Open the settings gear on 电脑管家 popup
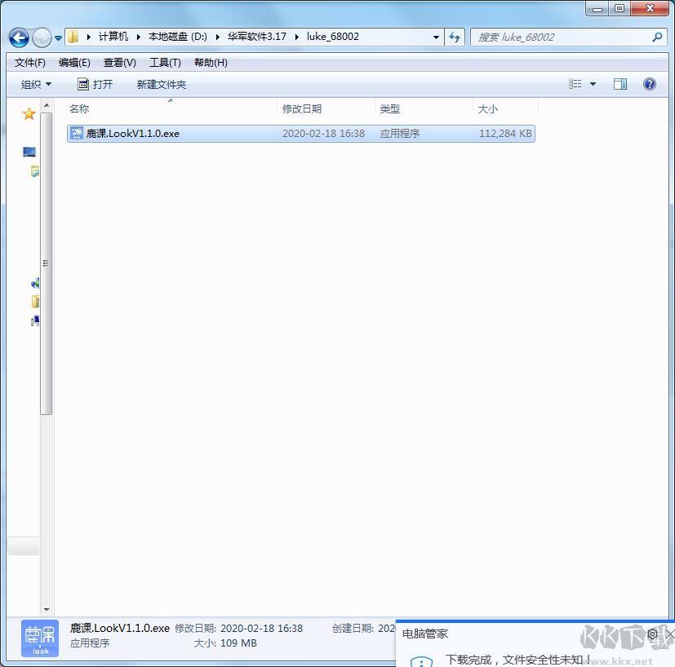Image resolution: width=675 pixels, height=667 pixels. [651, 634]
